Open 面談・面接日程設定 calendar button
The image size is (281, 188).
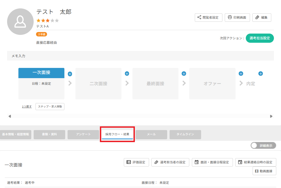coord(212,162)
